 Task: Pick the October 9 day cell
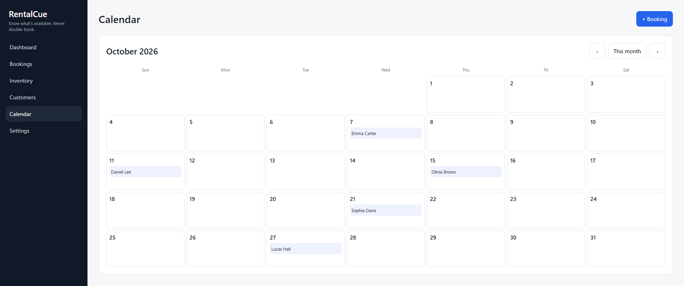click(546, 133)
